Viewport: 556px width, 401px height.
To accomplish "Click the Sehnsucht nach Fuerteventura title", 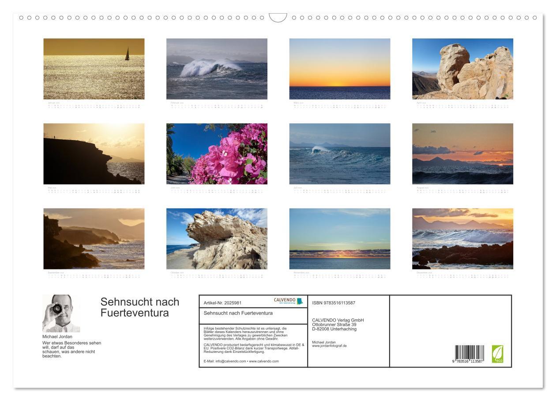I will pos(140,307).
